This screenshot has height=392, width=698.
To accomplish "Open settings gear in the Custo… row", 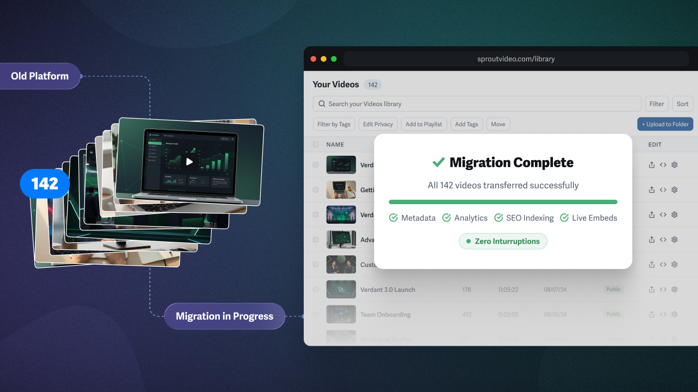I will 675,265.
